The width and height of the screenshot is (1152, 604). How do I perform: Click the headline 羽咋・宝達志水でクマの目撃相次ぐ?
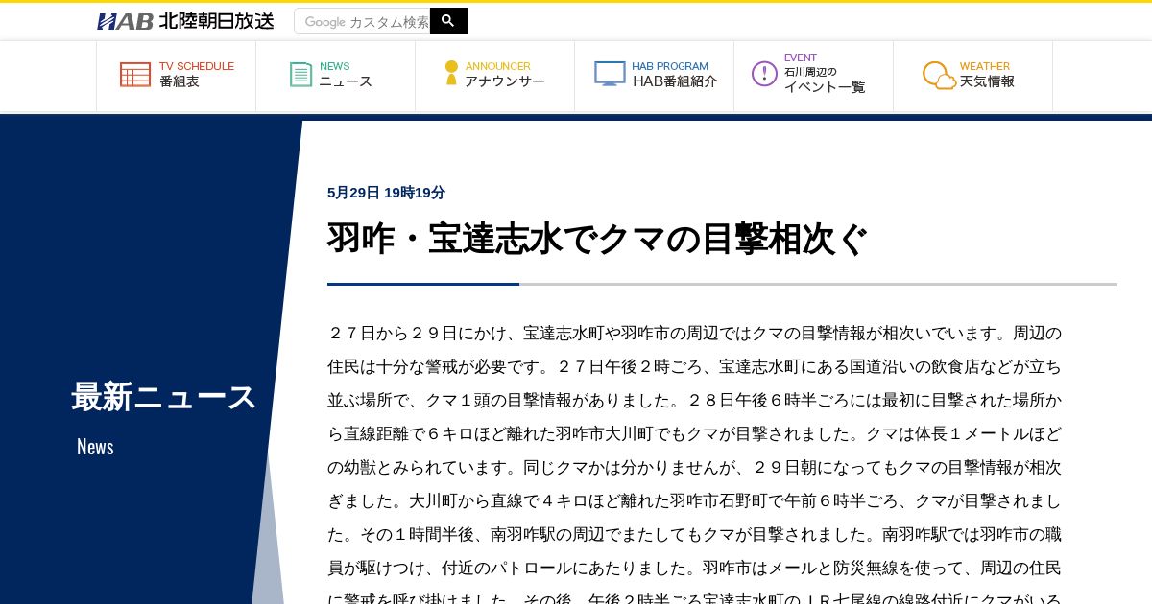tap(597, 239)
